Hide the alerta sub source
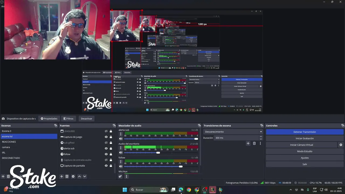This screenshot has width=345, height=194. point(106,148)
